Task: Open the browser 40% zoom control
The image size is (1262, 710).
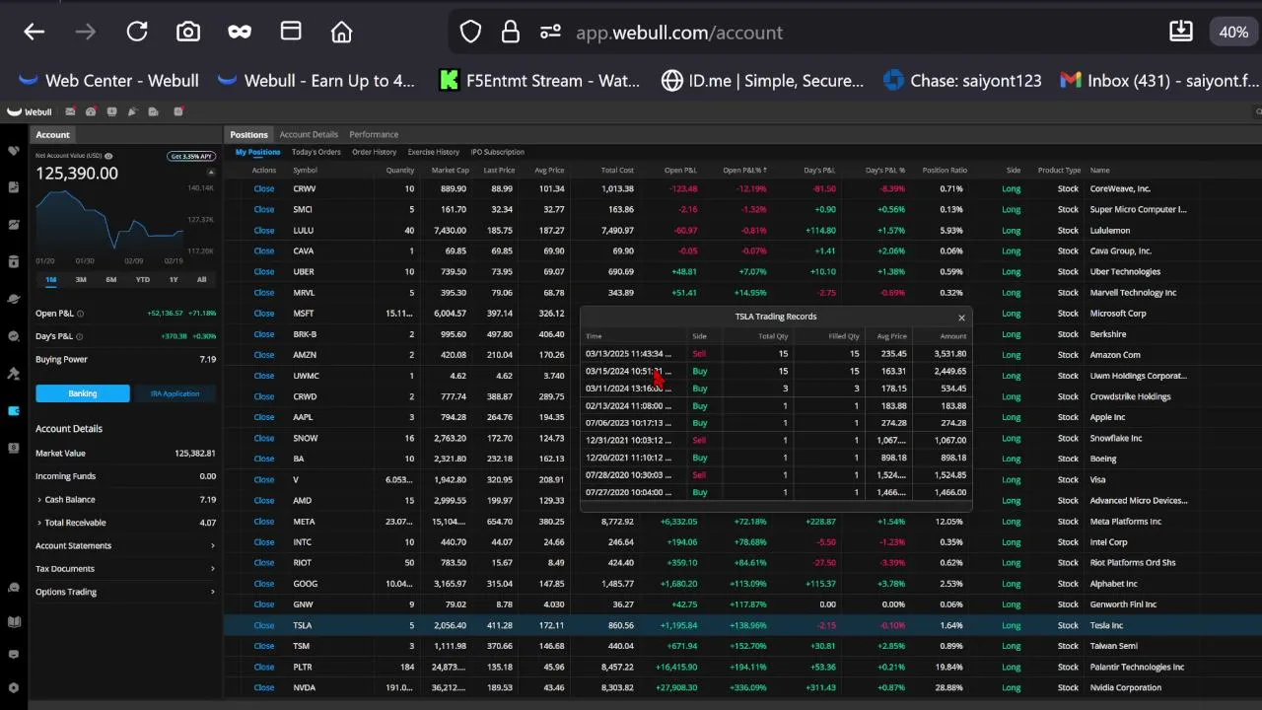Action: click(1233, 33)
